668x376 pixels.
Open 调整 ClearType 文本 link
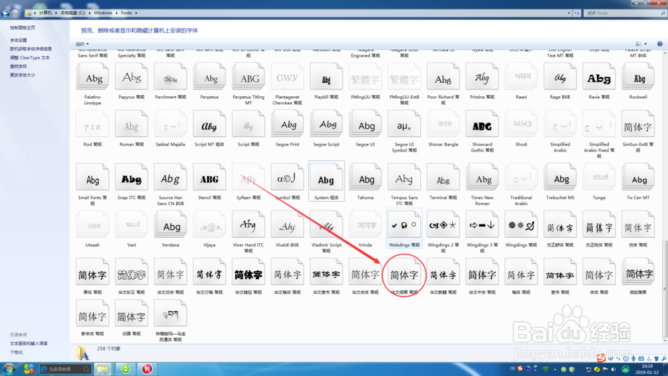(x=30, y=57)
